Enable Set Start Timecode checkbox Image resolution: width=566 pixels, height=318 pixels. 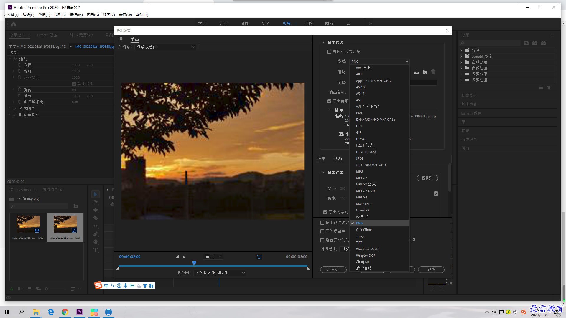coord(322,240)
